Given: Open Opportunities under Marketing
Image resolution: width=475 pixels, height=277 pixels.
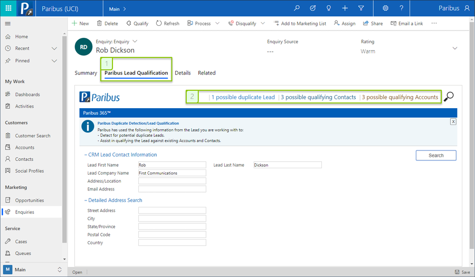Looking at the screenshot, I should 30,200.
